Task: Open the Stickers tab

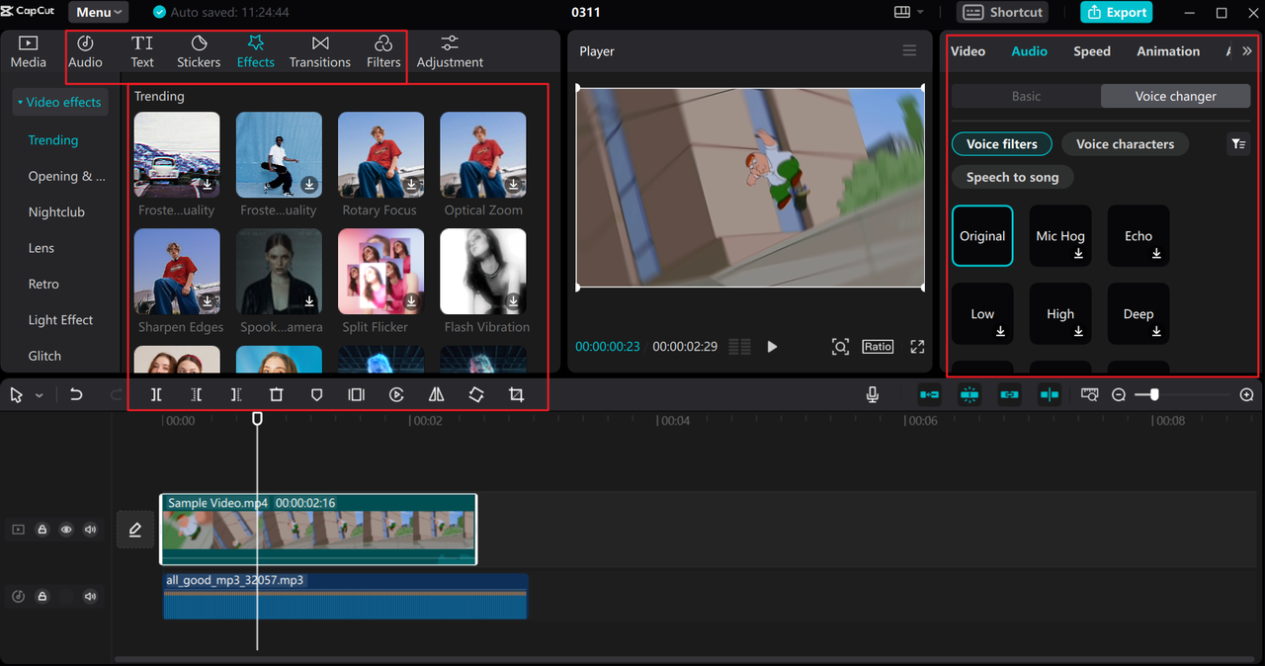Action: point(199,52)
